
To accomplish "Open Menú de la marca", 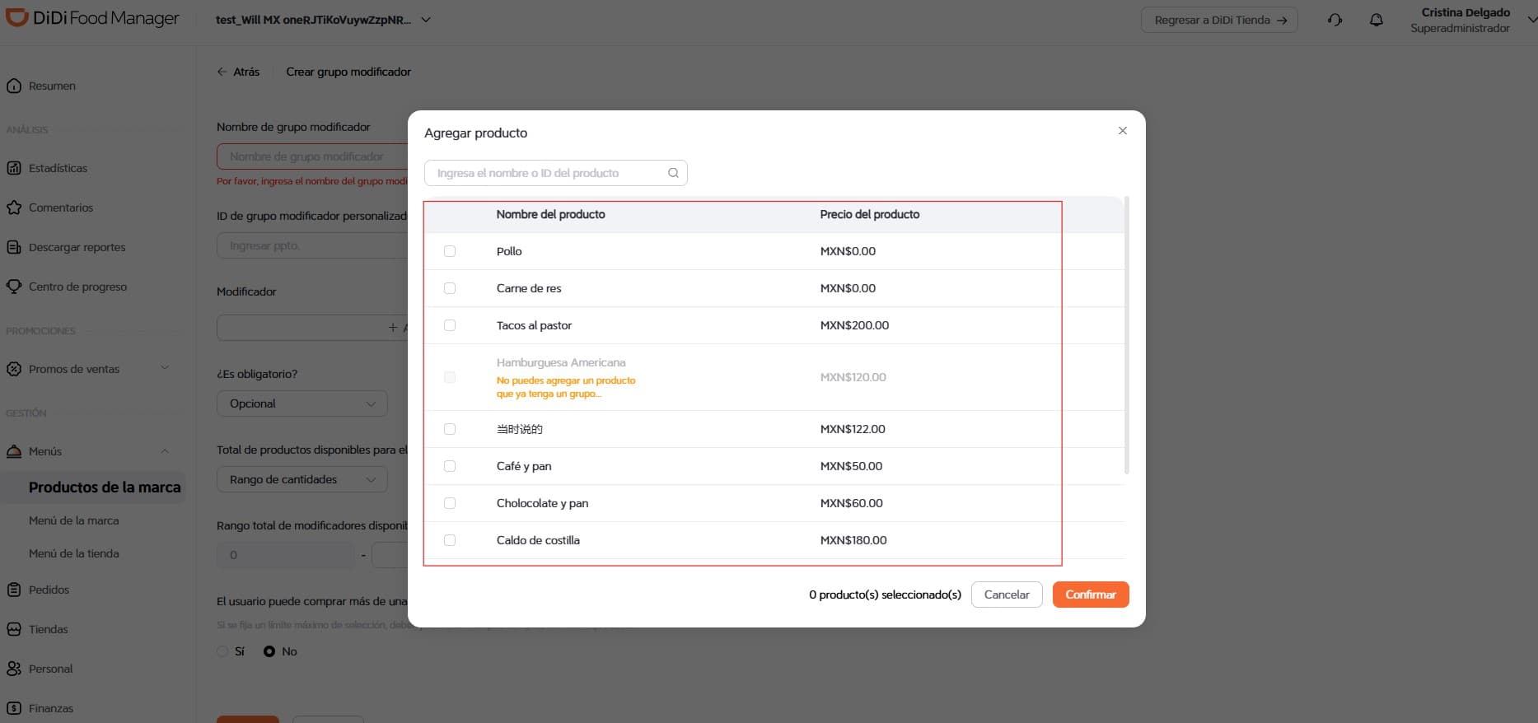I will [74, 520].
